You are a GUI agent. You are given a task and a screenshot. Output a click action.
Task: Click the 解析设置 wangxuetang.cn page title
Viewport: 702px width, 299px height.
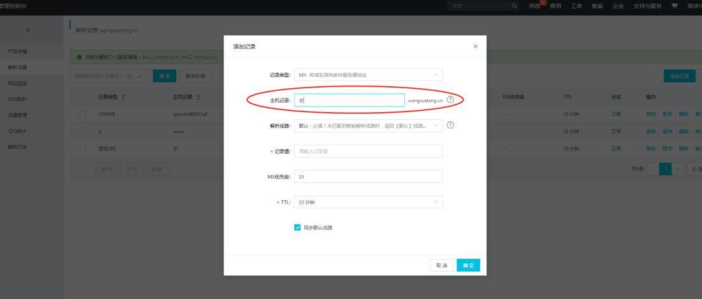(x=107, y=30)
